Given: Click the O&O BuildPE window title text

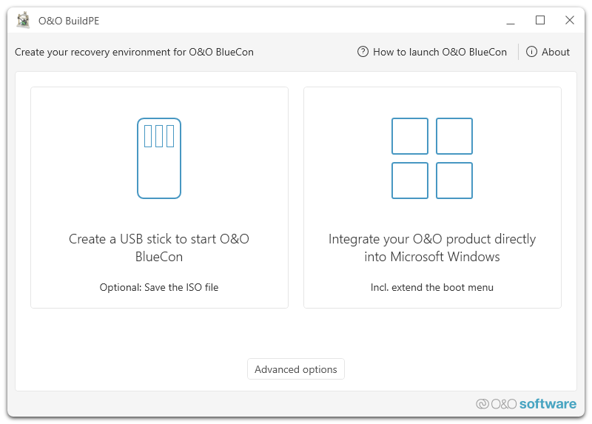Looking at the screenshot, I should 69,21.
